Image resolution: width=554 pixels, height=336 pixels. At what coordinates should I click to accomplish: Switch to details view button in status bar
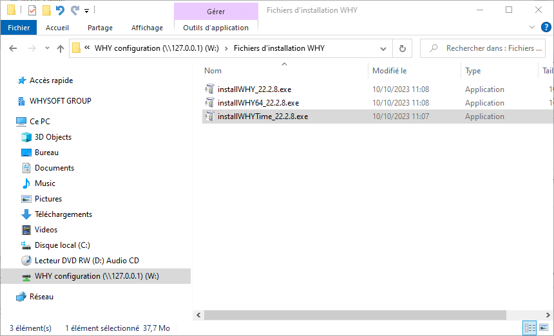530,328
